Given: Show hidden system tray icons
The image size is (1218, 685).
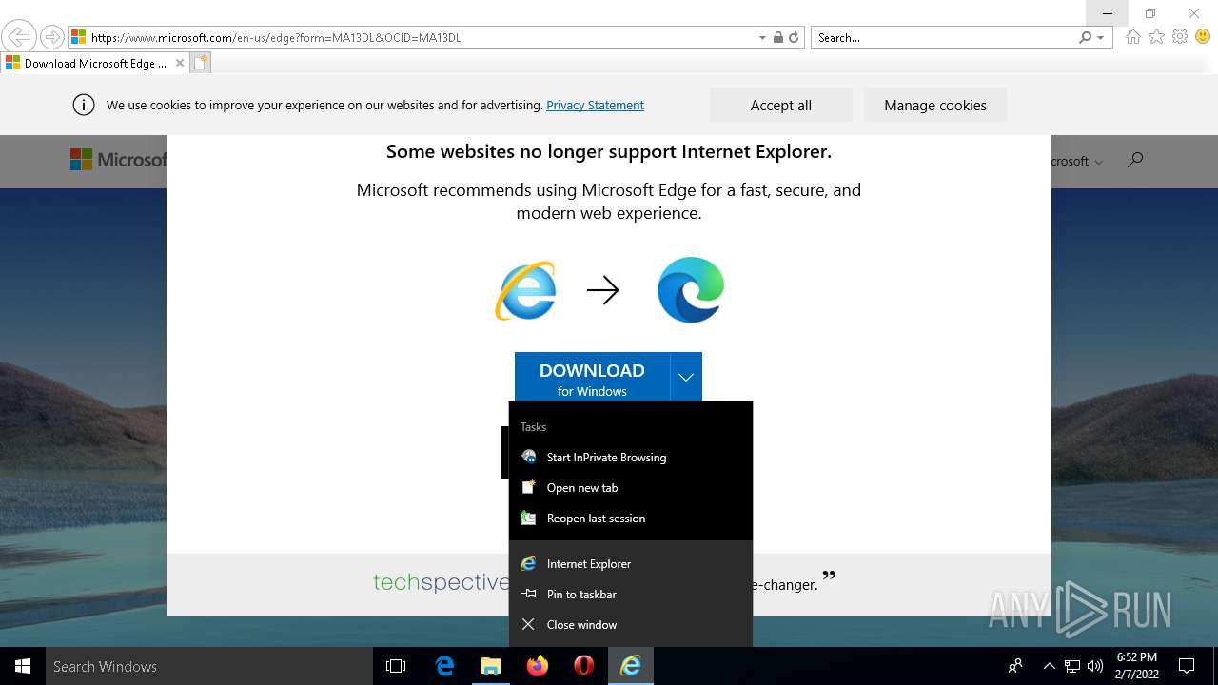Looking at the screenshot, I should (1050, 666).
